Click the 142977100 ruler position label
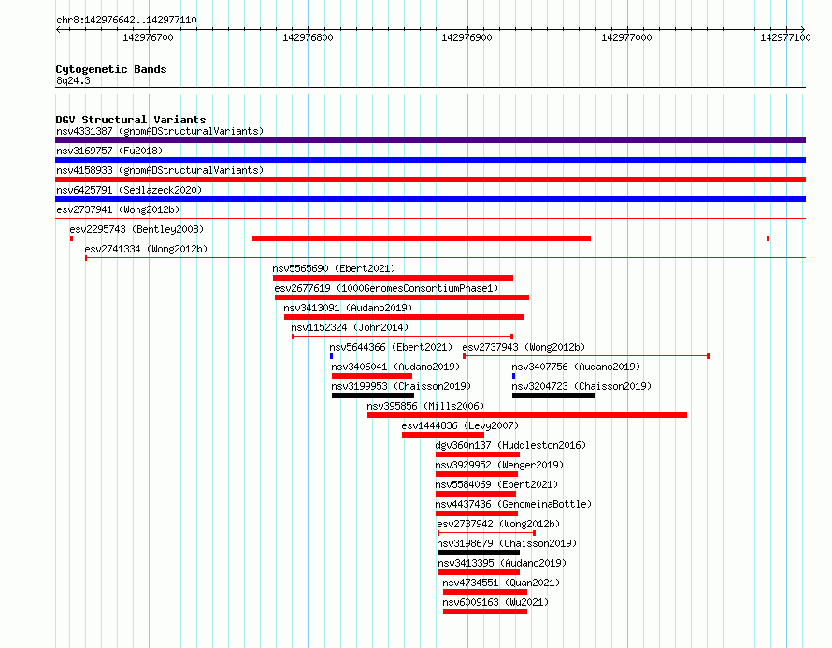832x648 pixels. (x=785, y=37)
